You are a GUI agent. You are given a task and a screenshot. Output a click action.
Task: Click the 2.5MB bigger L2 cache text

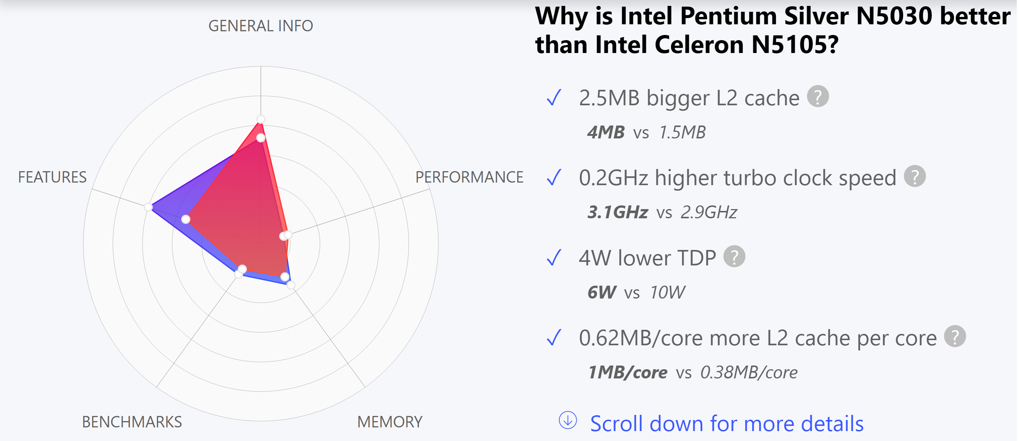click(689, 98)
